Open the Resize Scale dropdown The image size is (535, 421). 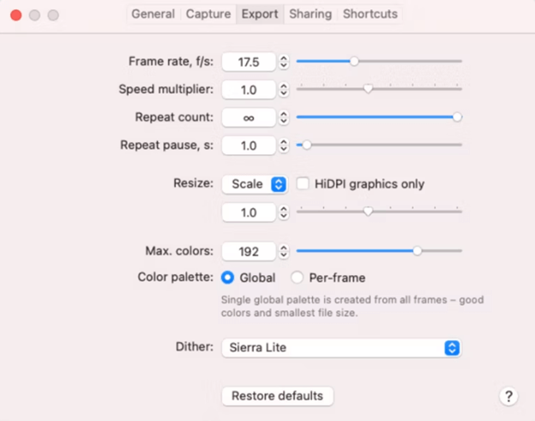255,184
